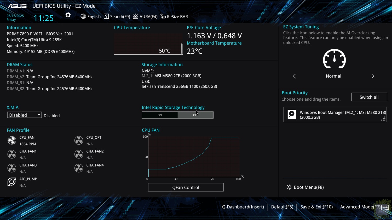Click the 05/16/2025 date text

pyautogui.click(x=15, y=16)
